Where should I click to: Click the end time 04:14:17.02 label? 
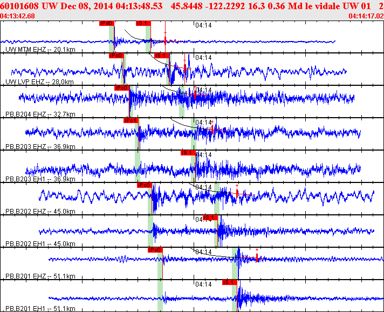(366, 16)
